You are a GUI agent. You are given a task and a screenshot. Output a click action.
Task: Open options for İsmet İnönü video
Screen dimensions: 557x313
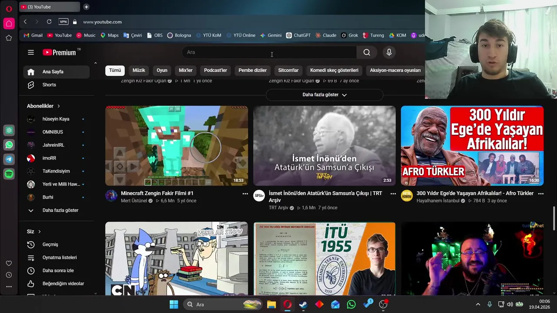pyautogui.click(x=393, y=194)
